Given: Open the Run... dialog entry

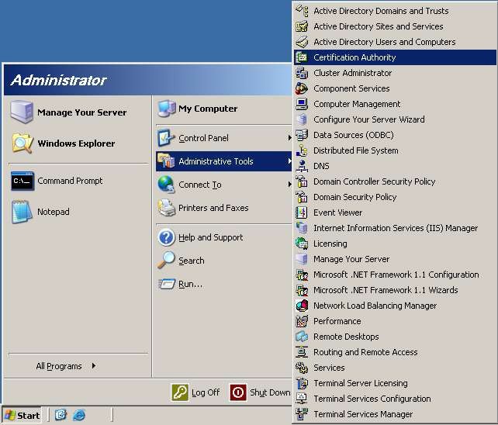Looking at the screenshot, I should 223,284.
